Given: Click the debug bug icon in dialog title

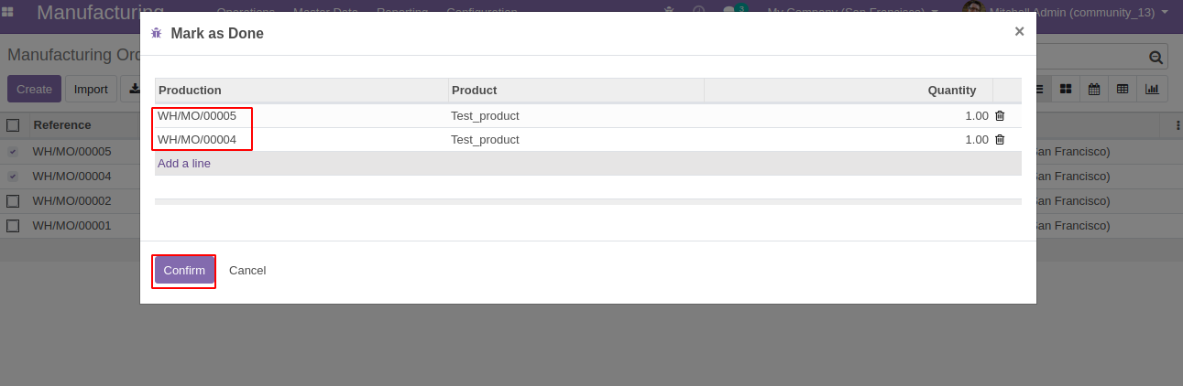Looking at the screenshot, I should pyautogui.click(x=157, y=33).
